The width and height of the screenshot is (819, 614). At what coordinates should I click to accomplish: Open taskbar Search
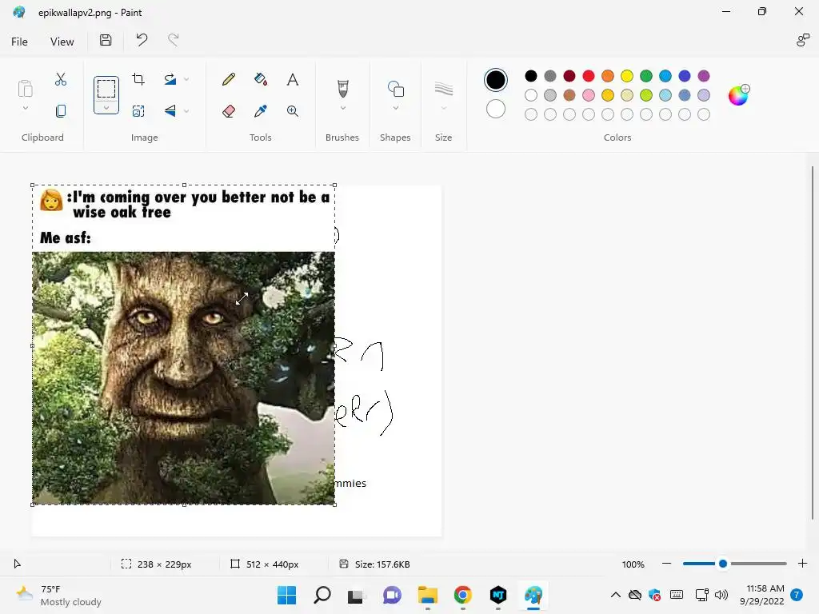click(322, 595)
